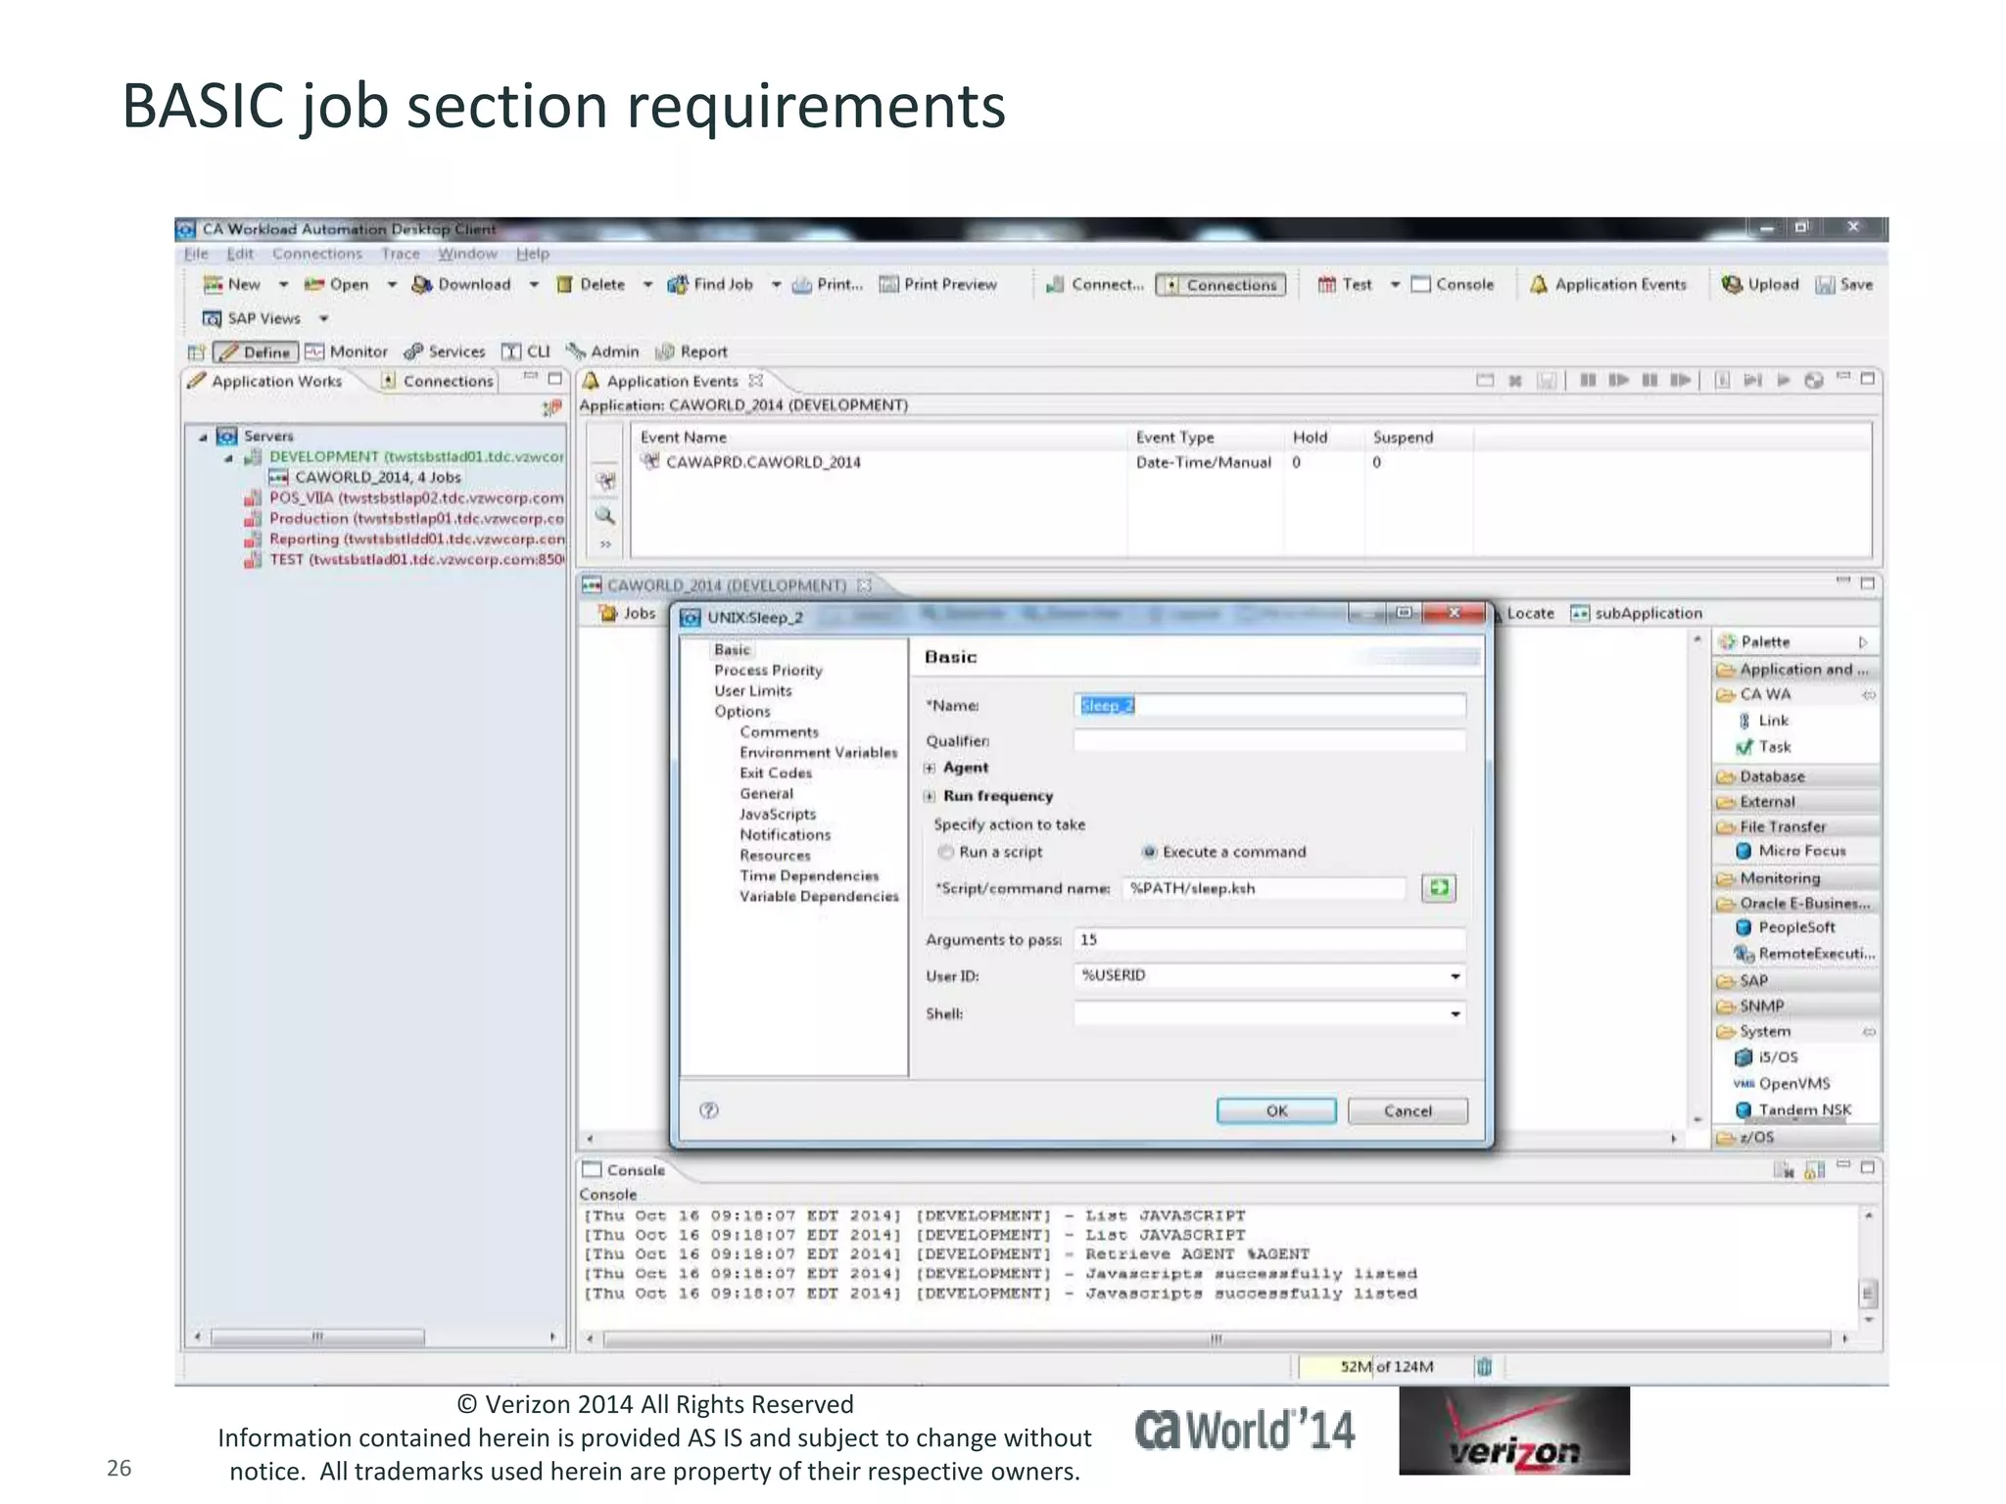
Task: Click OK in the UNIX:Sleep_2 dialog
Action: point(1276,1110)
